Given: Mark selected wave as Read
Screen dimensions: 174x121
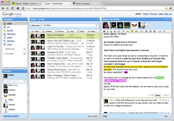Looking at the screenshot, I should click(x=91, y=32).
